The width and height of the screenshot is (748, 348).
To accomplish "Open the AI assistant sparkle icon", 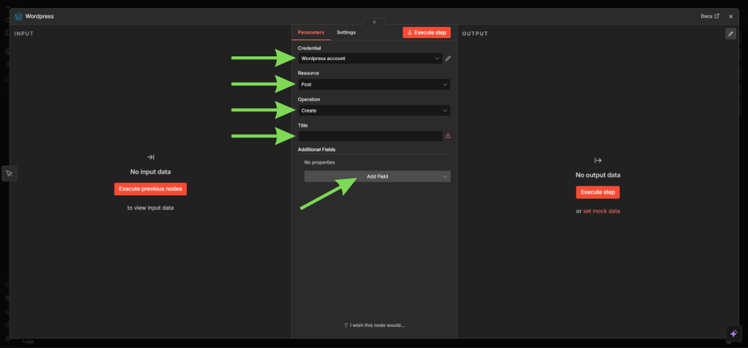I will [x=733, y=333].
